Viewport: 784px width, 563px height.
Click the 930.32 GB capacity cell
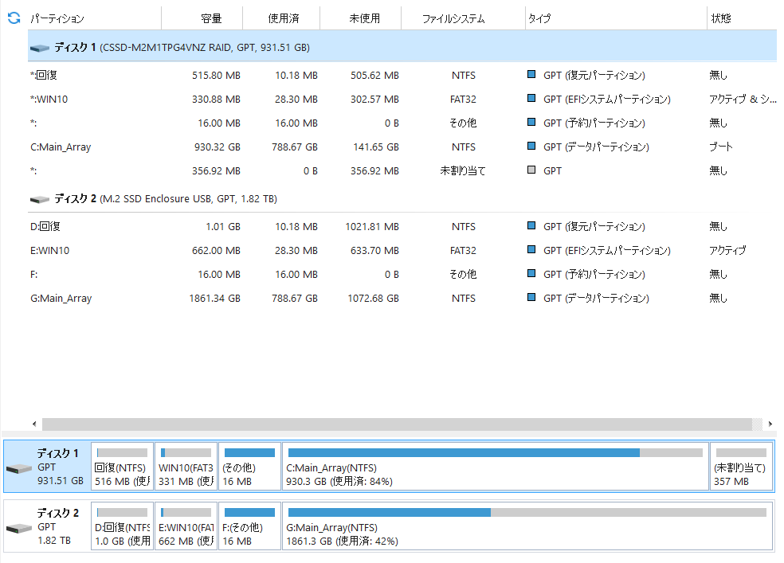point(217,147)
